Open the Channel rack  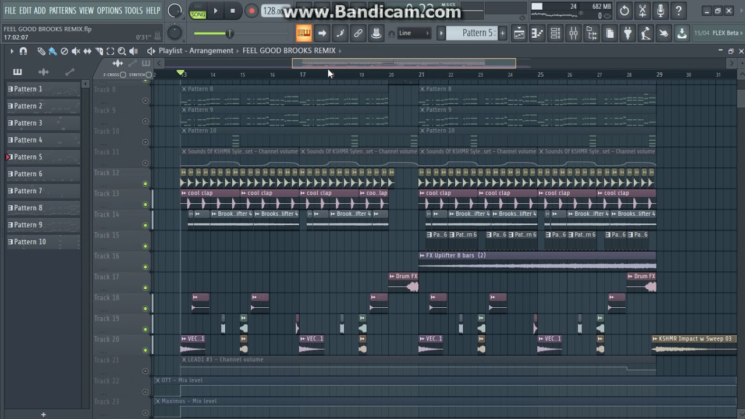[x=555, y=33]
